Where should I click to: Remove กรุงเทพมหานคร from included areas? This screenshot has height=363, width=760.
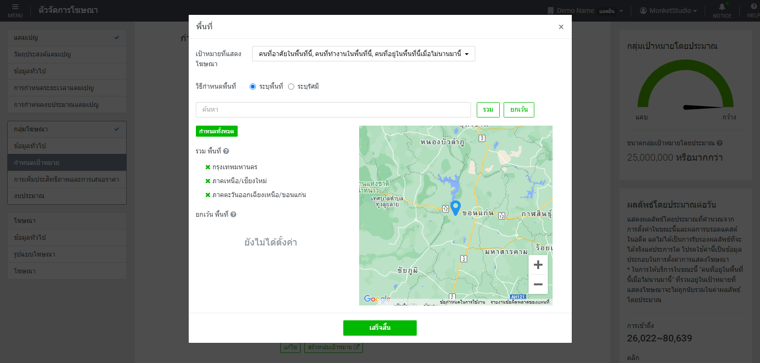click(208, 167)
